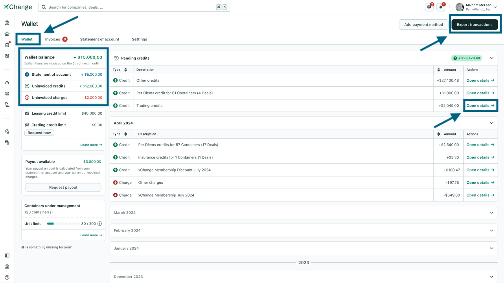Toggle the sidebar panel collapse icon
504x283 pixels.
coord(7,256)
